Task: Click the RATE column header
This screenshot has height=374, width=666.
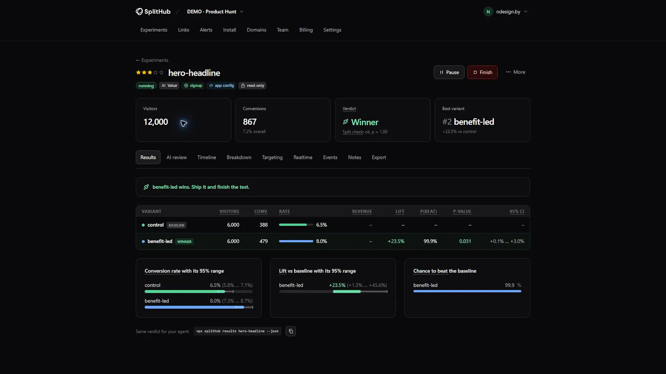Action: [x=284, y=211]
